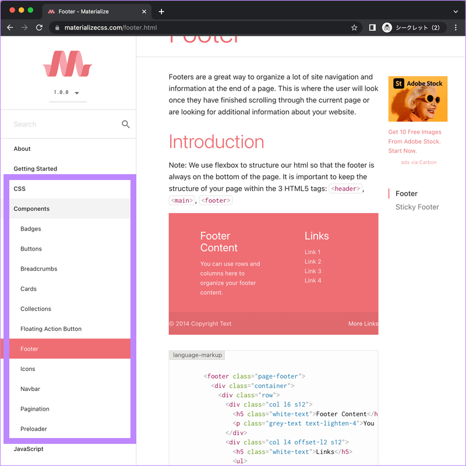Click the Materialize logo in sidebar
Viewport: 466px width, 466px height.
pyautogui.click(x=68, y=63)
